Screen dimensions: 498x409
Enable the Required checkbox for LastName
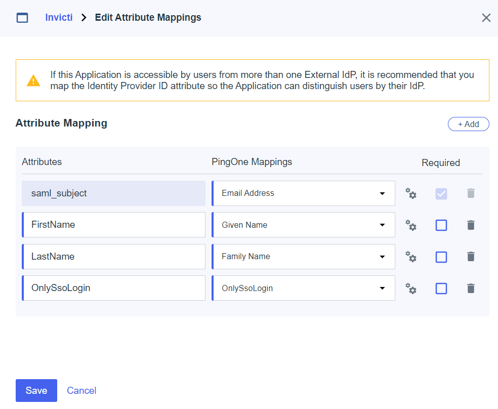(441, 257)
